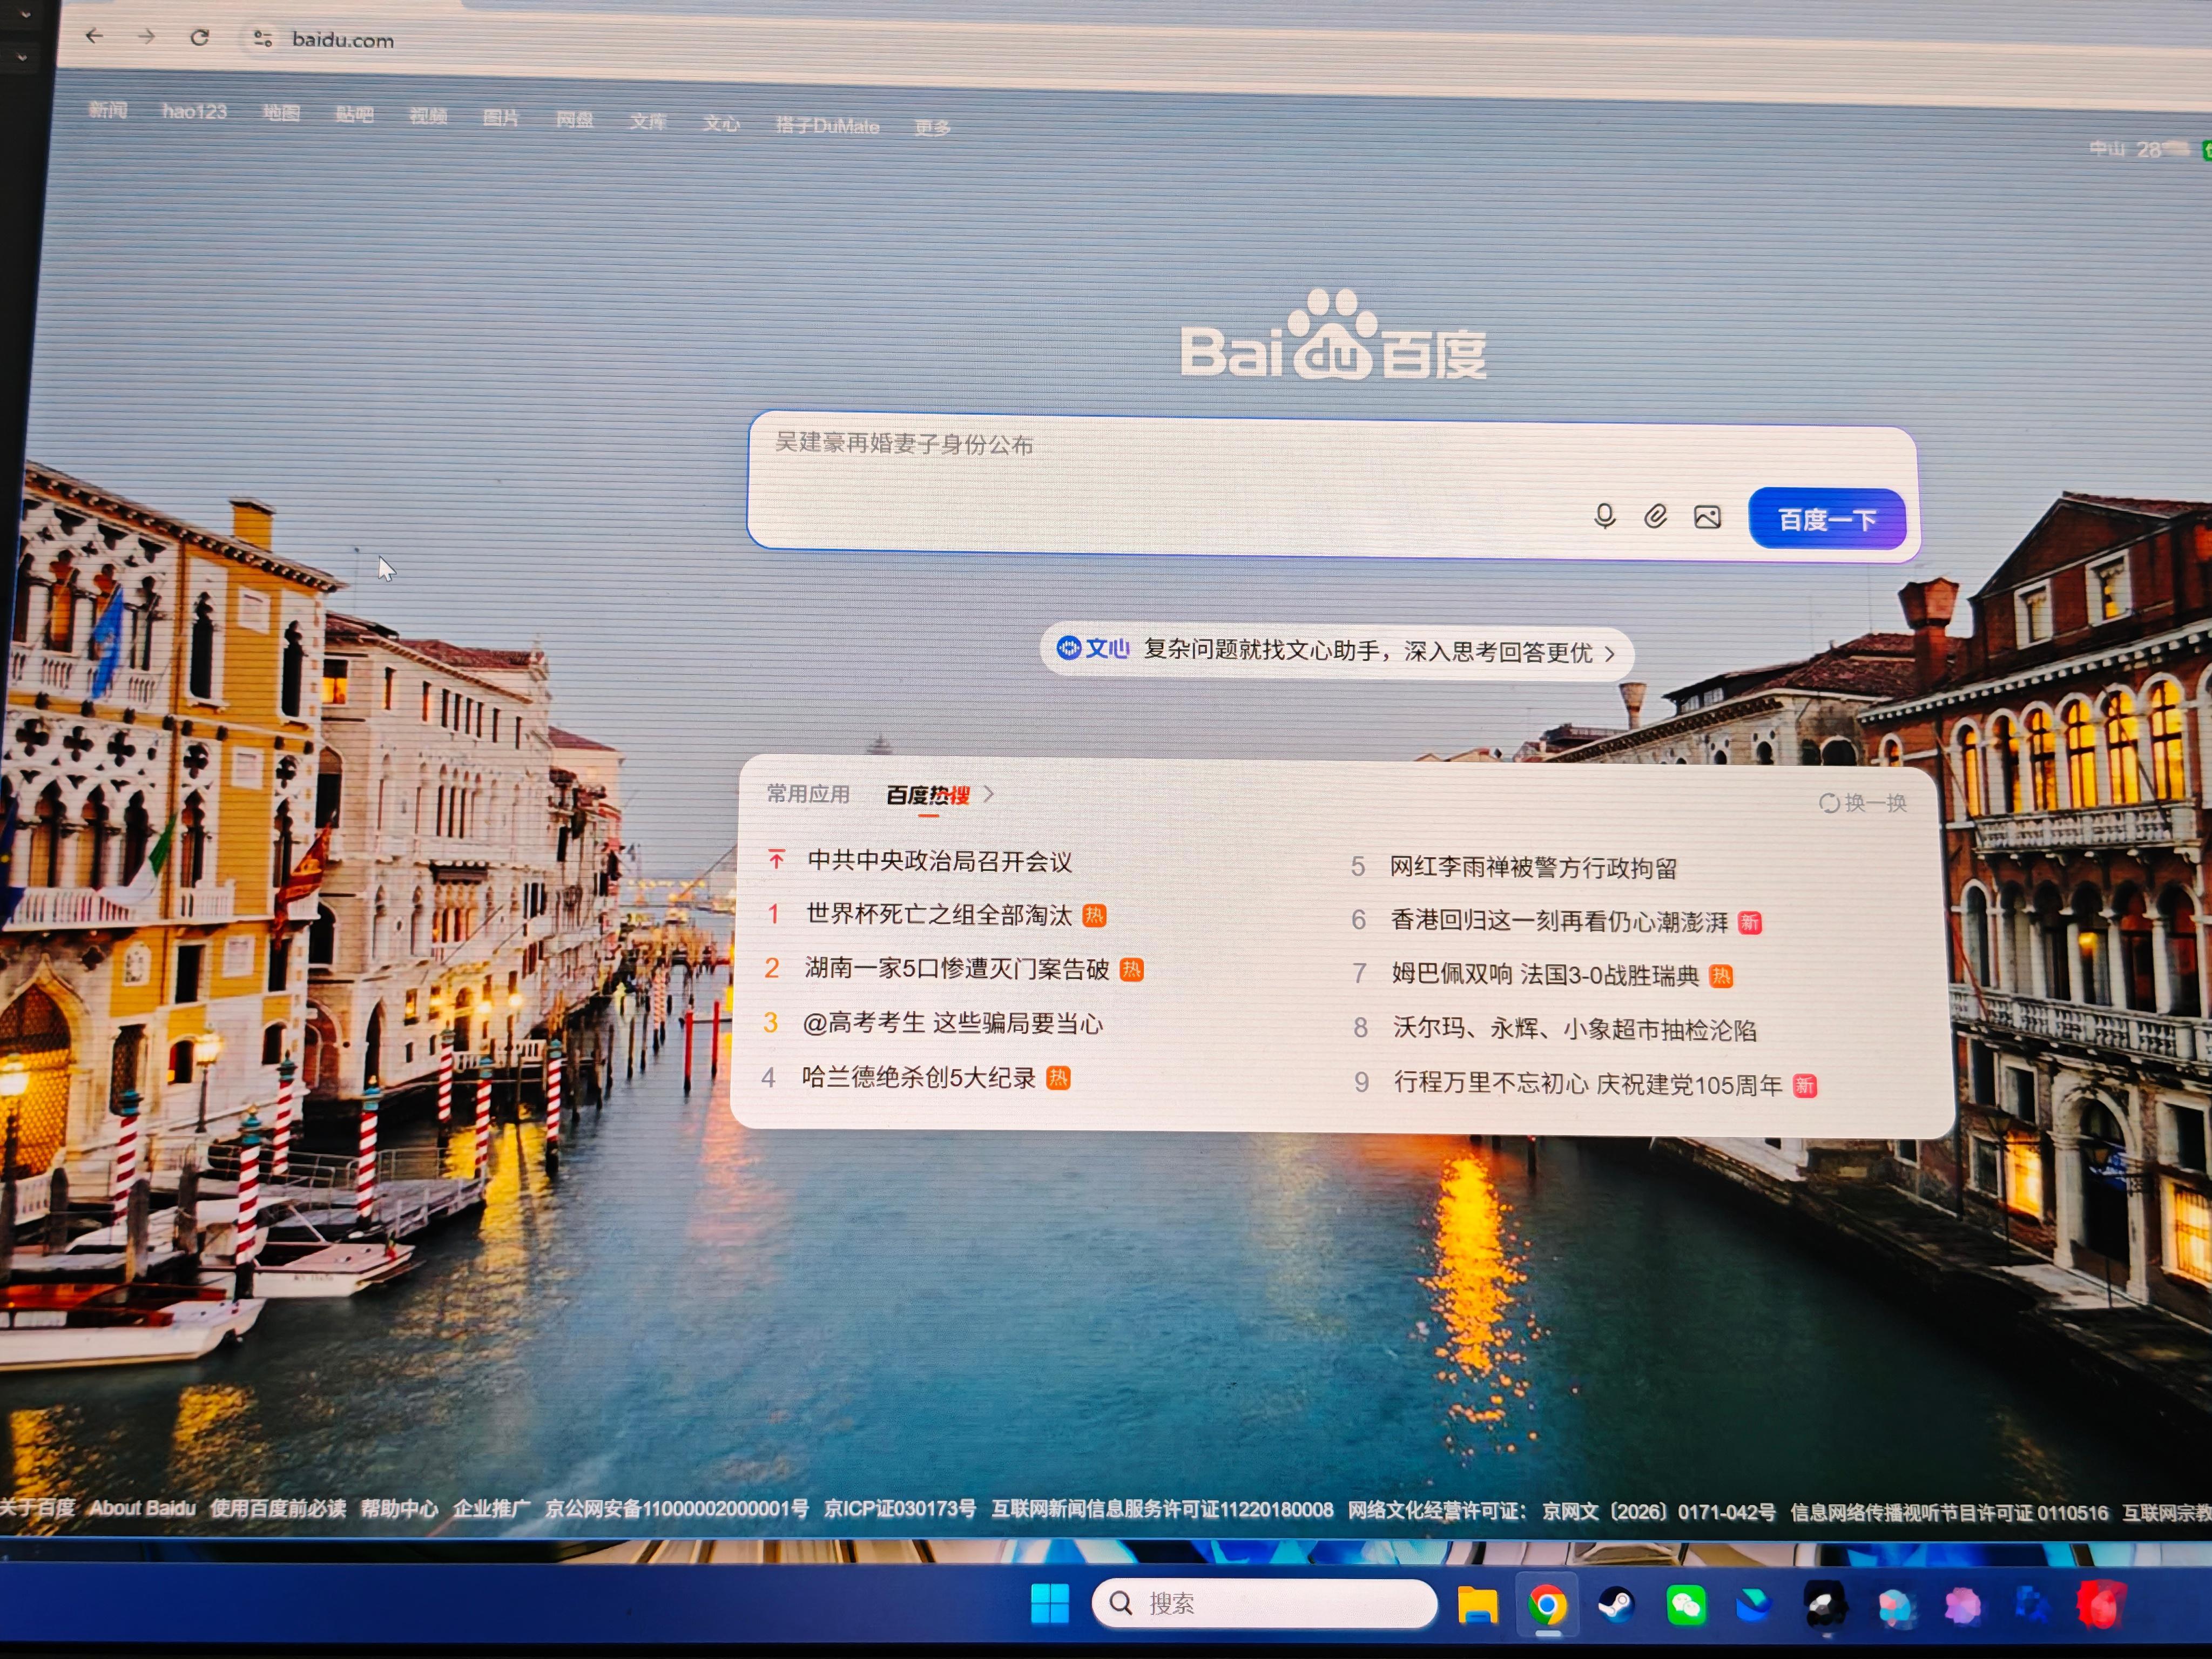Start voice search with microphone icon
Screen dimensions: 2212x1659
[1604, 516]
